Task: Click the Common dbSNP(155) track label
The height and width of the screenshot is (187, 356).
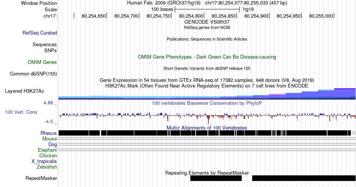Action: click(x=33, y=74)
